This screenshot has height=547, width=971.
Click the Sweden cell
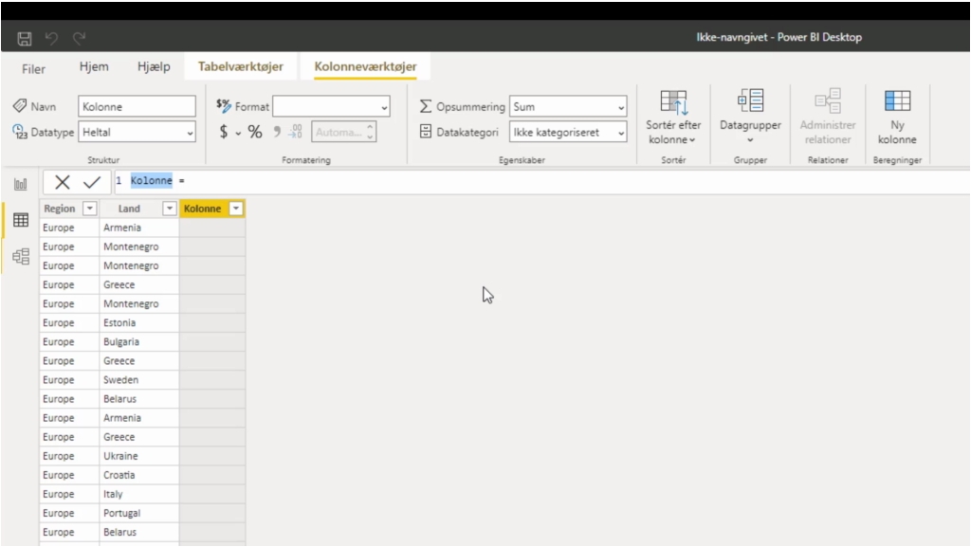pyautogui.click(x=138, y=380)
